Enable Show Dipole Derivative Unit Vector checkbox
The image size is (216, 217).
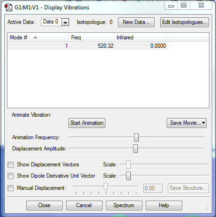(11, 176)
